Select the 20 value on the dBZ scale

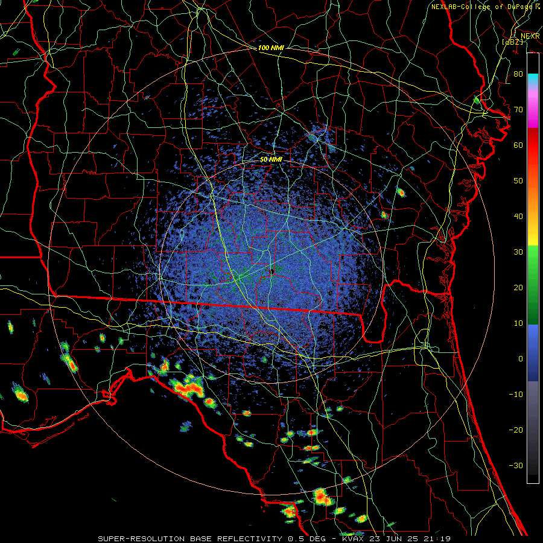[x=518, y=288]
